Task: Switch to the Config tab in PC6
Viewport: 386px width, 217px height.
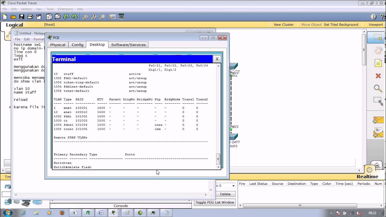Action: tap(78, 45)
